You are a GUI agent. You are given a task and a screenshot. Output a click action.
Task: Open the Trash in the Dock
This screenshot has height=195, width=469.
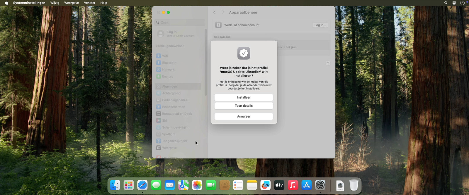pyautogui.click(x=354, y=185)
